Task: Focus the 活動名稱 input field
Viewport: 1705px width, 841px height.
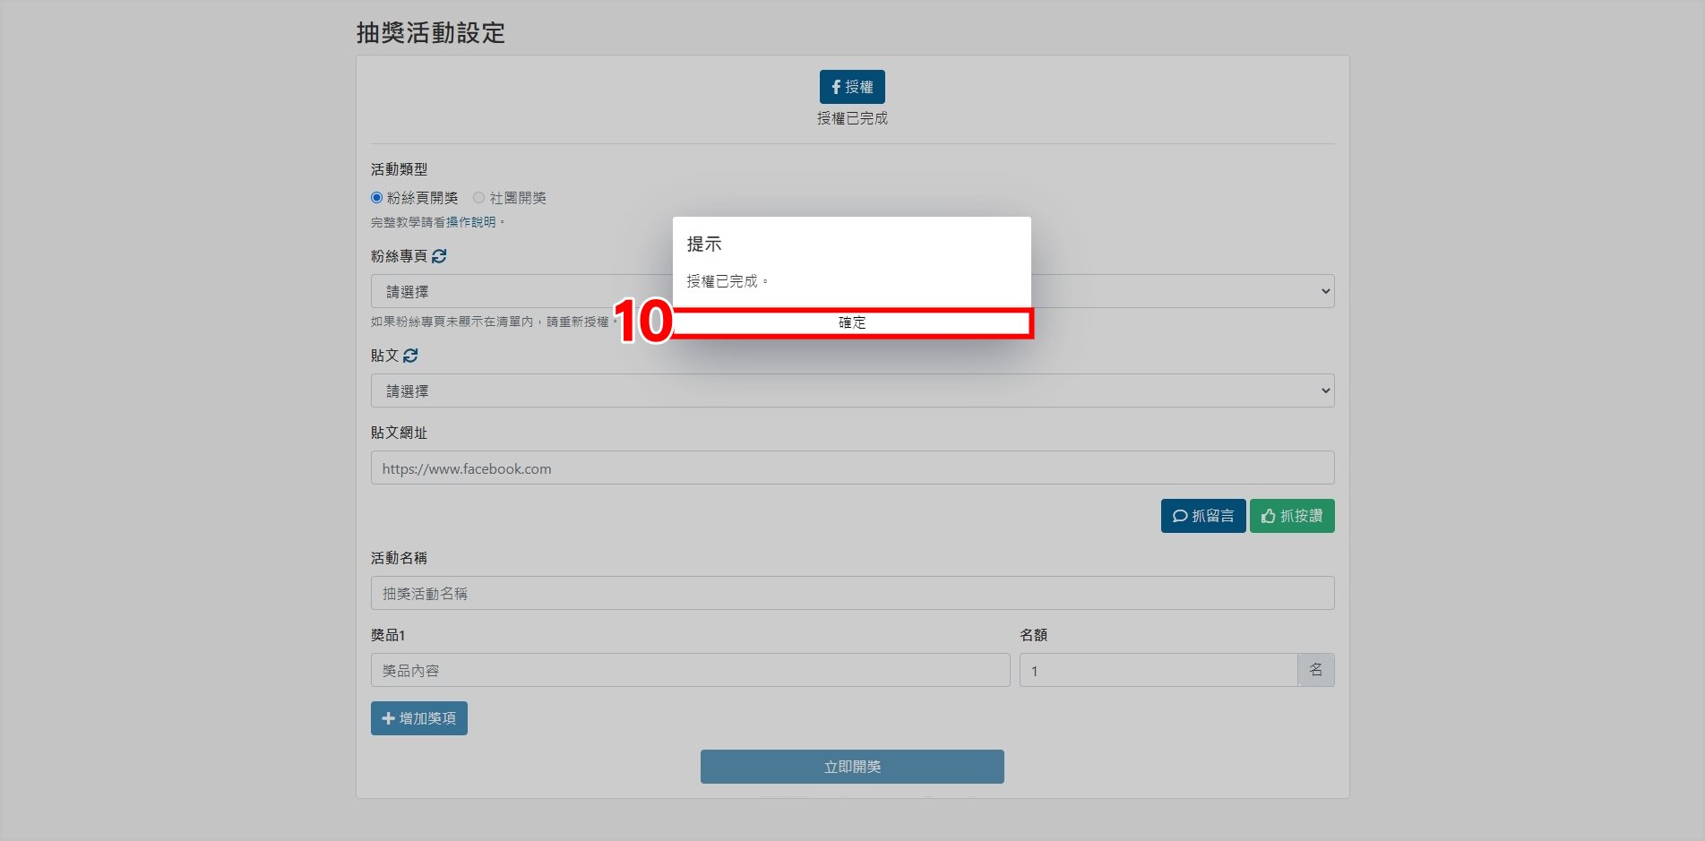Action: pos(852,593)
